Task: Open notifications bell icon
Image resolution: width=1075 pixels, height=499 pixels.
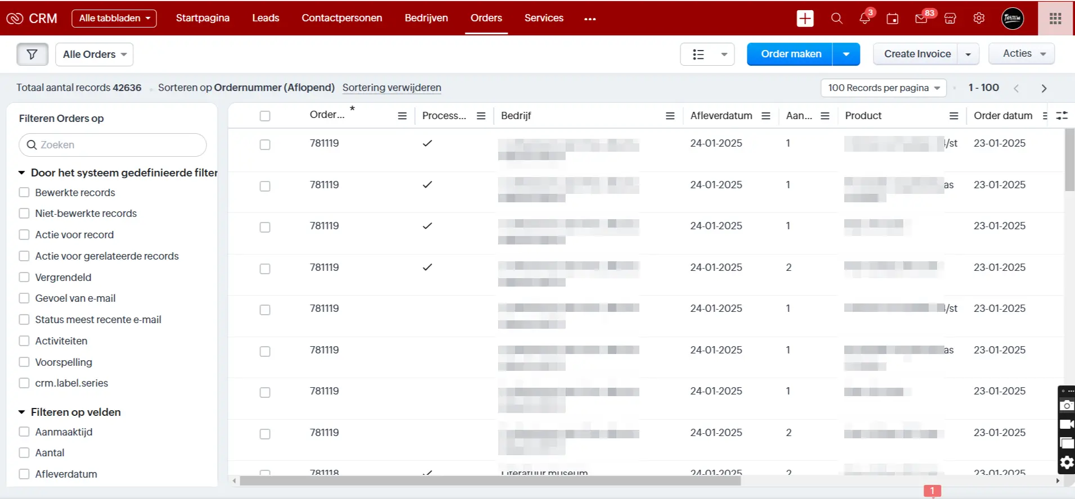Action: point(865,19)
